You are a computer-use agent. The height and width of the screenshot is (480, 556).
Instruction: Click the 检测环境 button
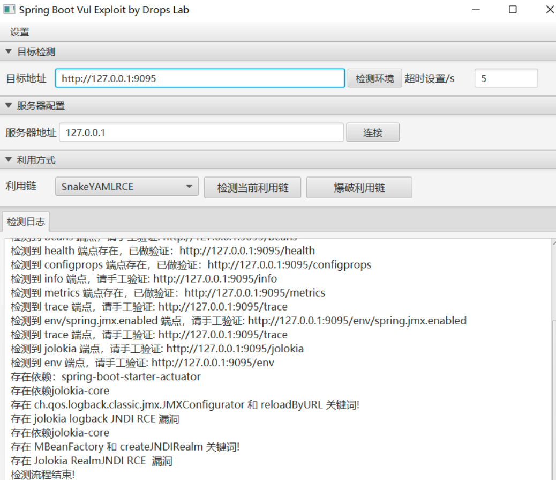[x=374, y=78]
